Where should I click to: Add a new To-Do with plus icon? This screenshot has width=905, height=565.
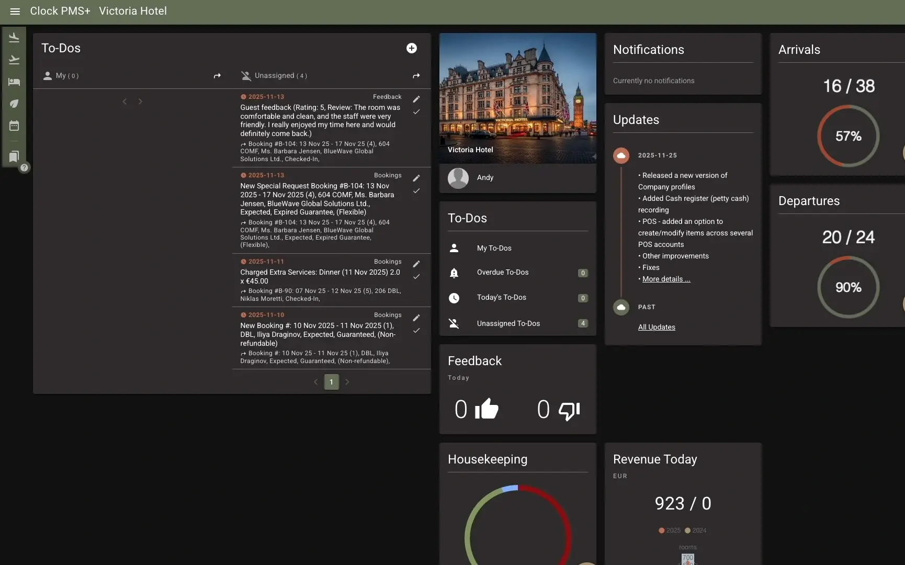[412, 48]
